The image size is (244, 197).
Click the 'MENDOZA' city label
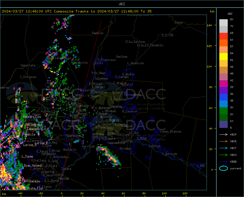(72, 99)
